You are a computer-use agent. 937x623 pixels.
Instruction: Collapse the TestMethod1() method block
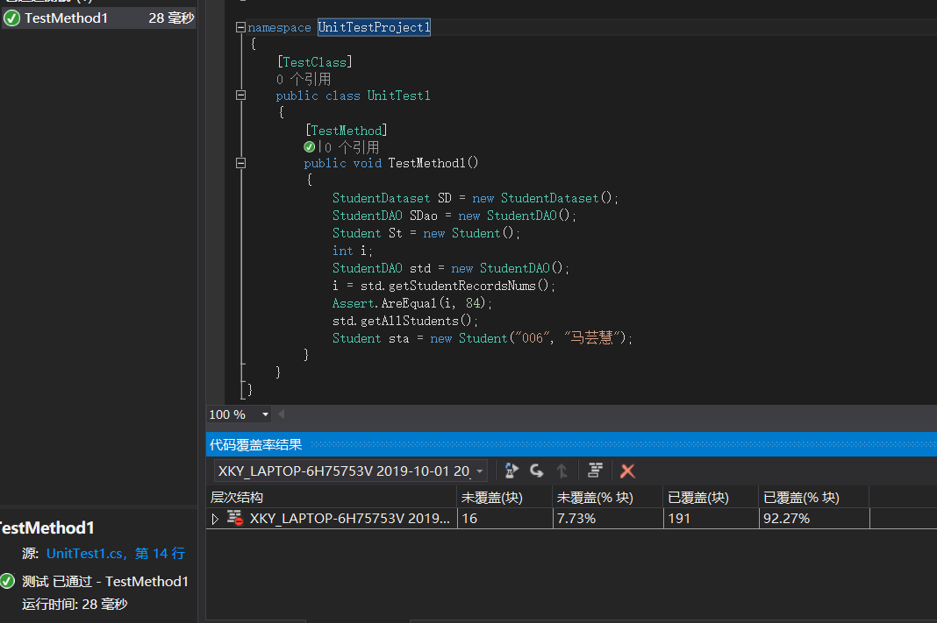coord(240,163)
